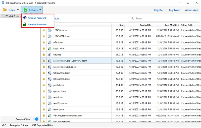Select VBA Project with macros.xlsm file name
The image size is (201, 128).
68,116
